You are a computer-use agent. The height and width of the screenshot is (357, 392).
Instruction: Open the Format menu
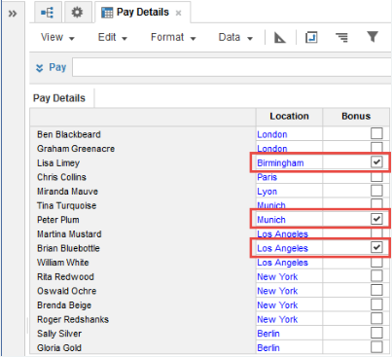coord(173,37)
